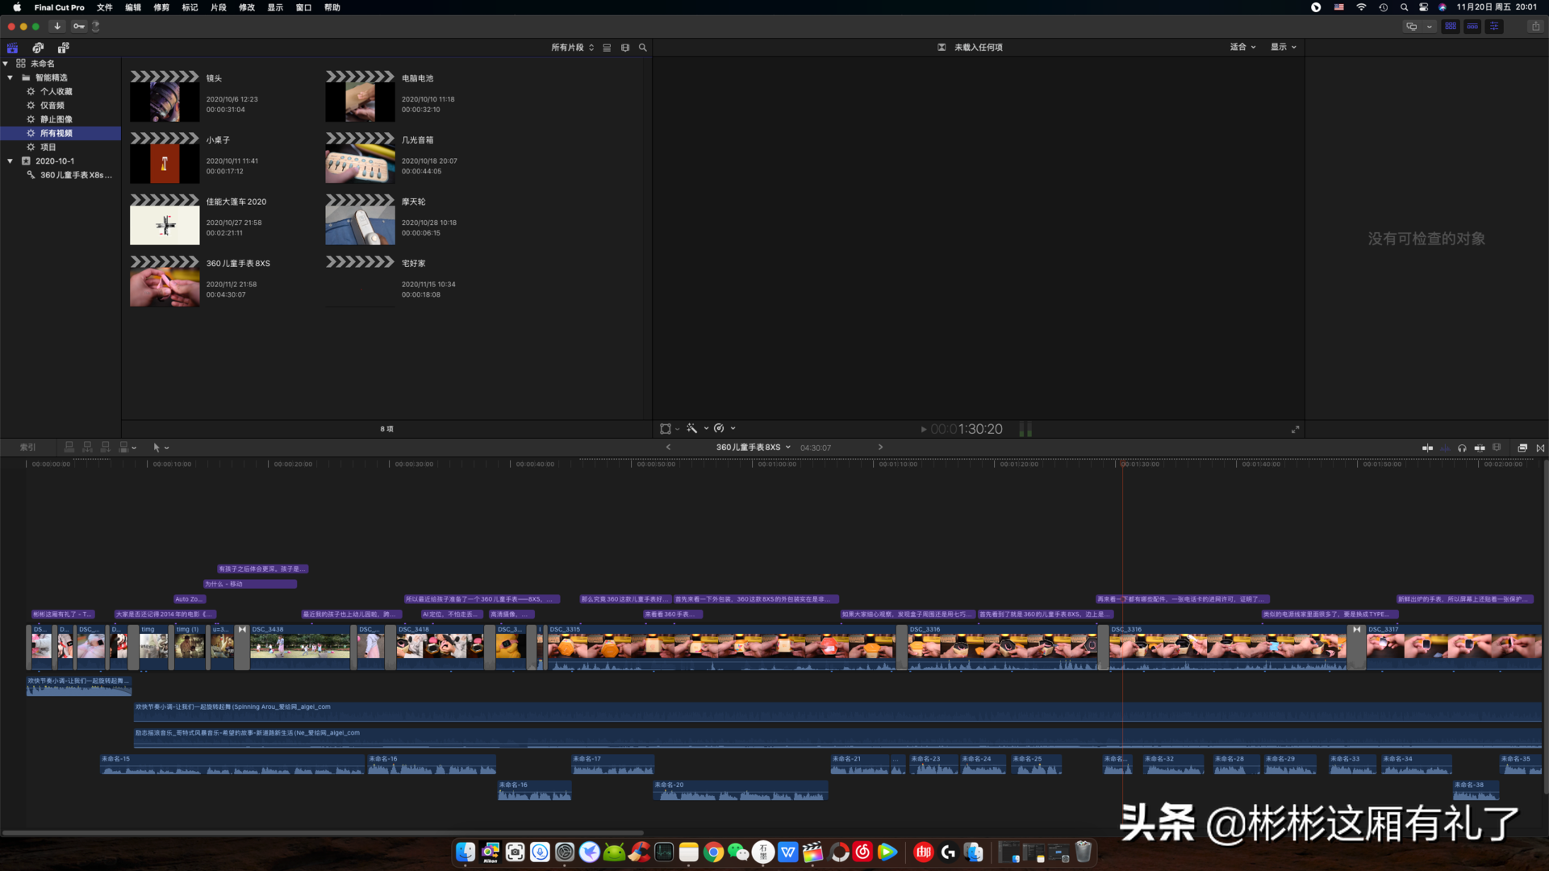1549x871 pixels.
Task: Click the Share export icon
Action: tap(1535, 26)
